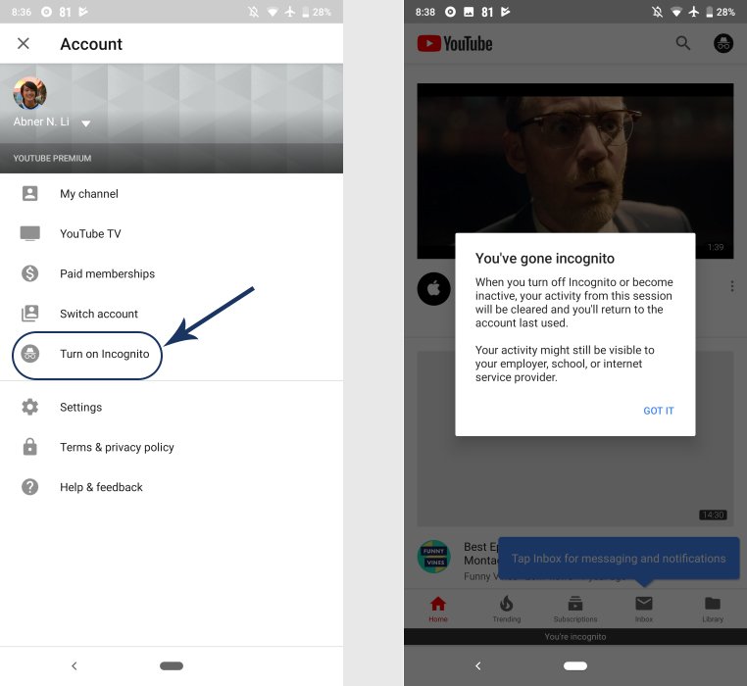Go to the Subscriptions tab
This screenshot has width=747, height=686.
[x=575, y=609]
